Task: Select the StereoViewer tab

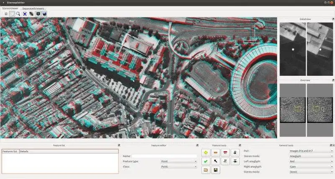Action: click(x=10, y=8)
